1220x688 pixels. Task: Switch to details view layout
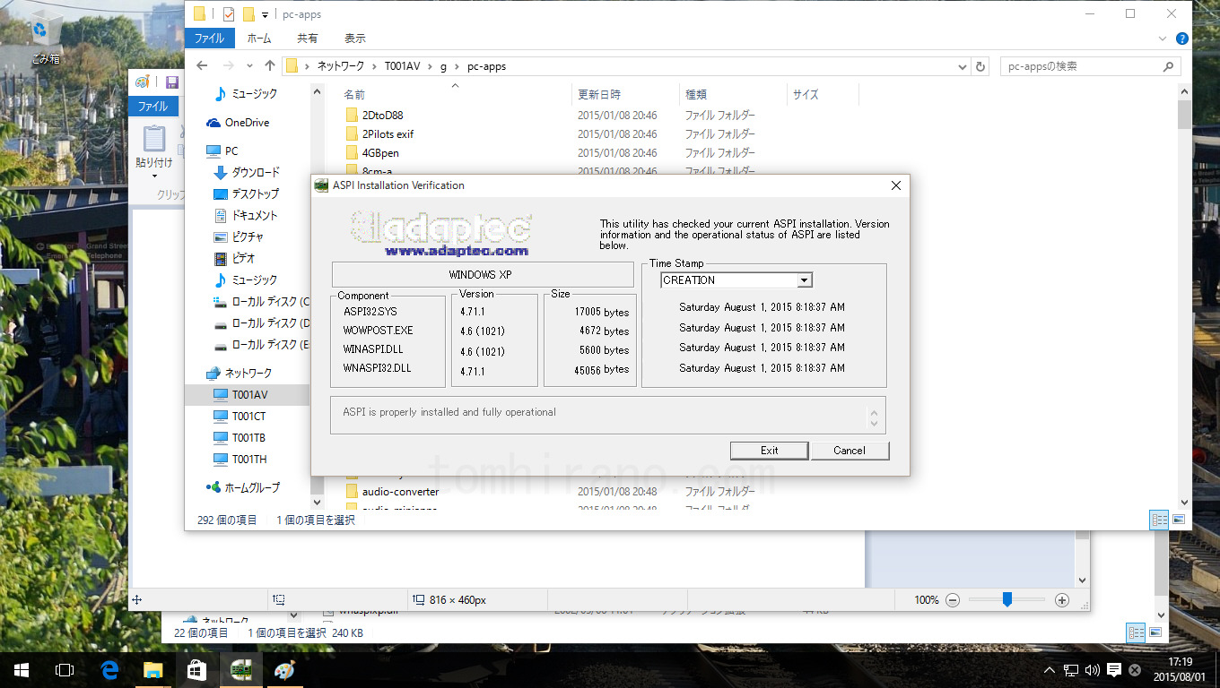(x=1159, y=520)
